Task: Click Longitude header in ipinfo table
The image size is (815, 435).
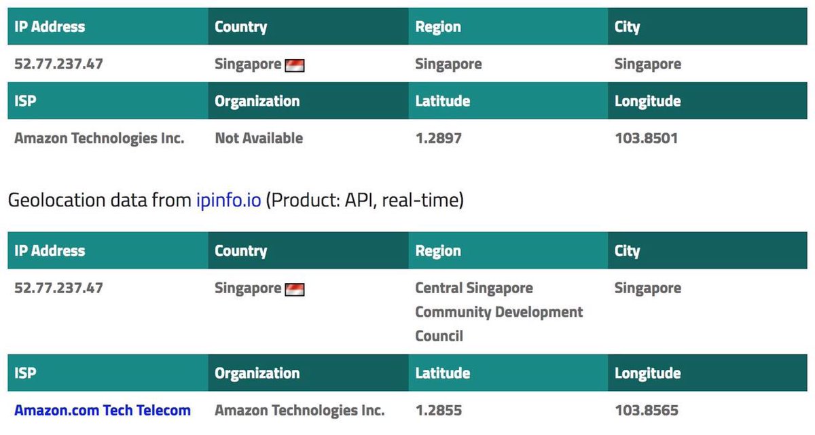Action: pos(708,373)
